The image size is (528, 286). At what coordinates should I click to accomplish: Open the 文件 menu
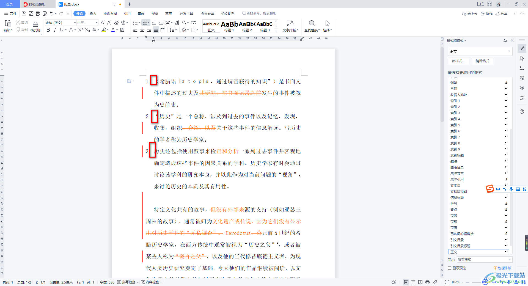11,13
